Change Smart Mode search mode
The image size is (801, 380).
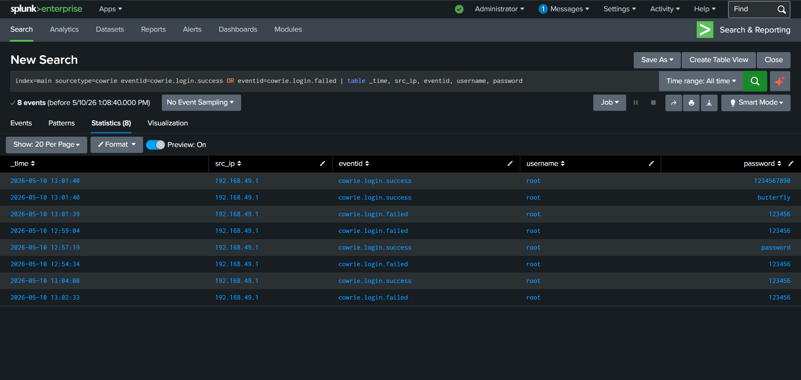[756, 102]
